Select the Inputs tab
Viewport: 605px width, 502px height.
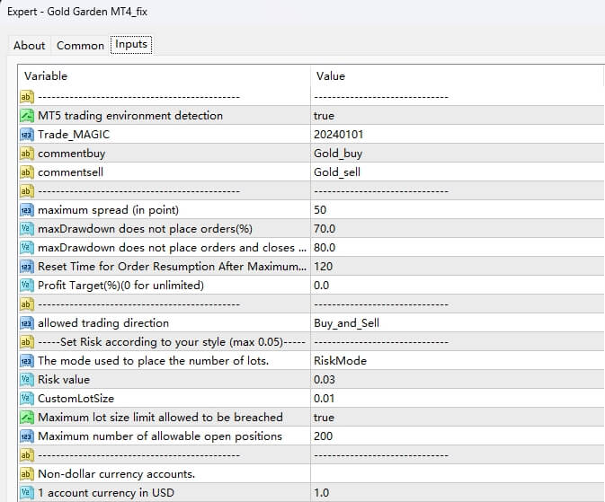pos(131,44)
